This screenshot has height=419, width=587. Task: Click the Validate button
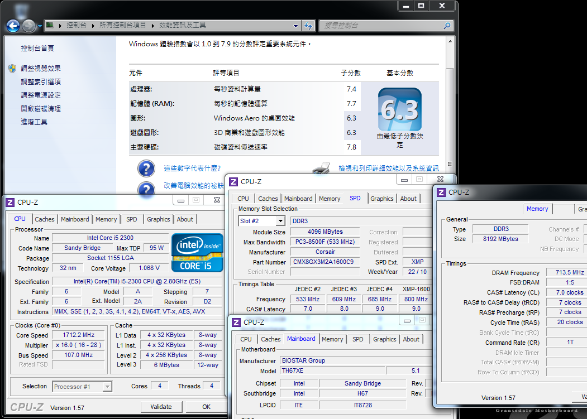click(161, 407)
